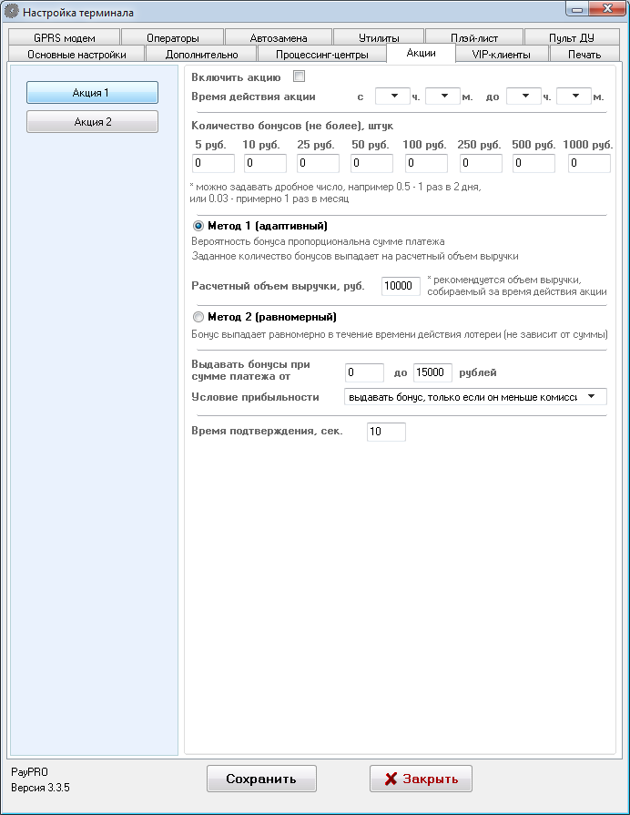This screenshot has height=815, width=630.
Task: Select Акция 1 in the left panel
Action: pos(92,92)
